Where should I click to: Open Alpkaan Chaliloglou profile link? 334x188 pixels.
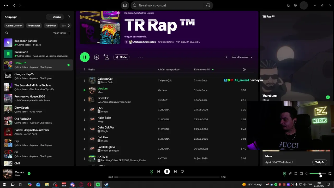[144, 42]
